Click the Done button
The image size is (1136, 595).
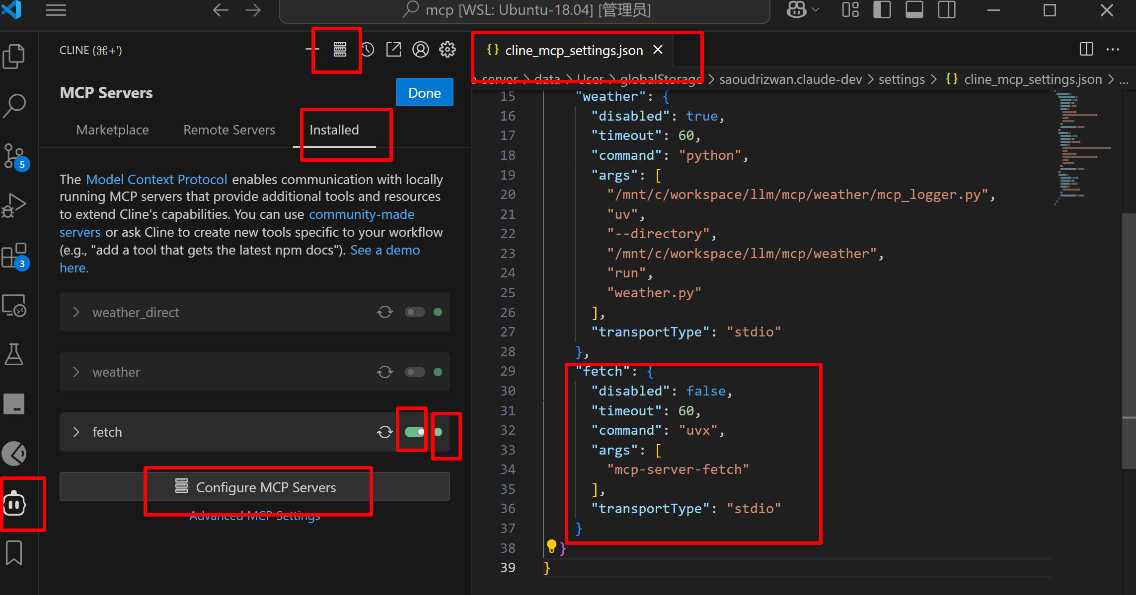click(x=424, y=93)
